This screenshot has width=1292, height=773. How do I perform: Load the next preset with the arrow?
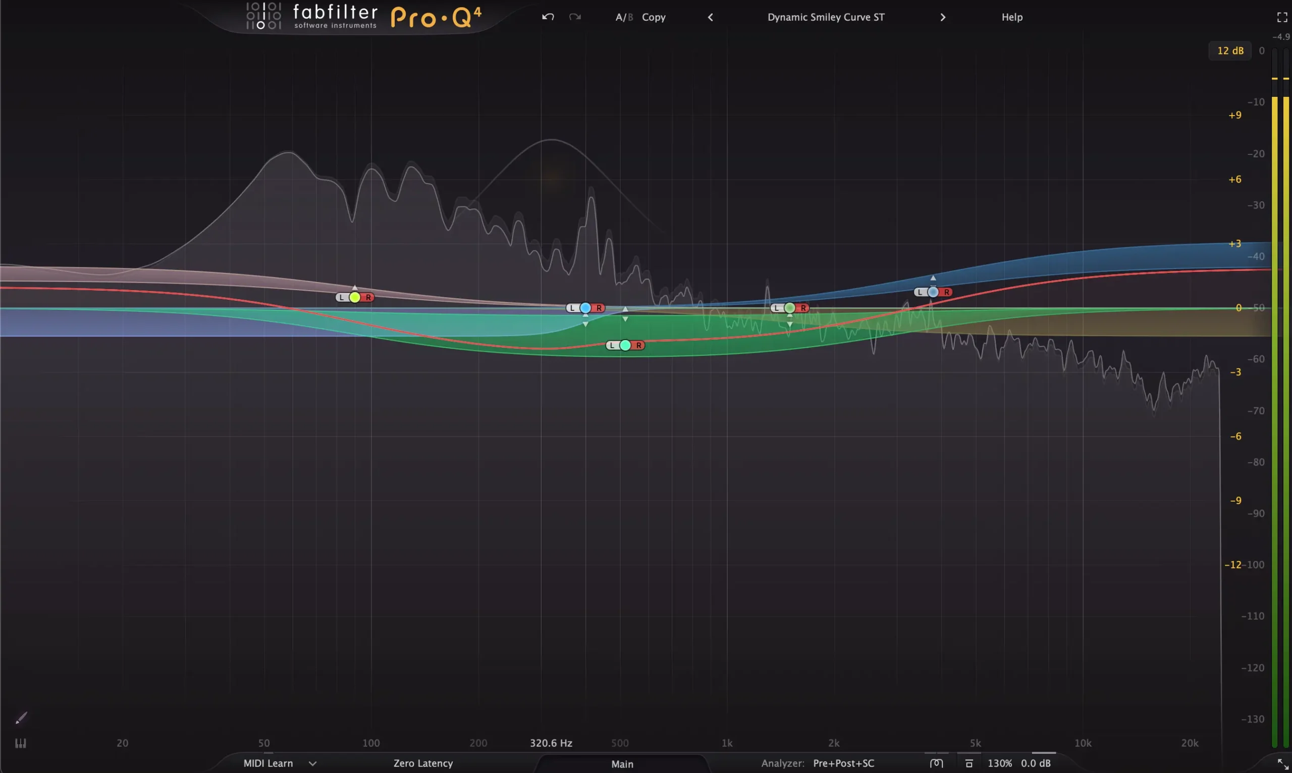pos(943,17)
